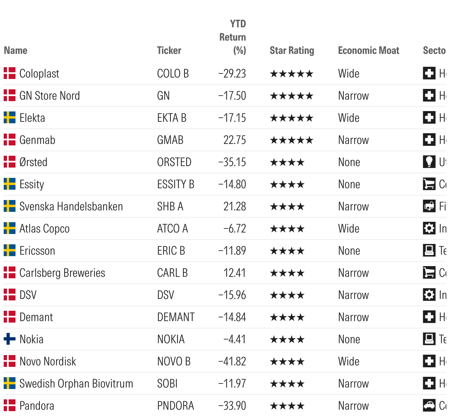Sort table by YTD Return (%) header
The image size is (450, 420).
pyautogui.click(x=232, y=37)
